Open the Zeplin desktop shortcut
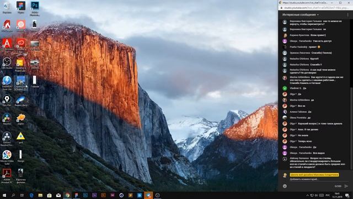Viewport: 353px width, 199px height. click(x=21, y=119)
